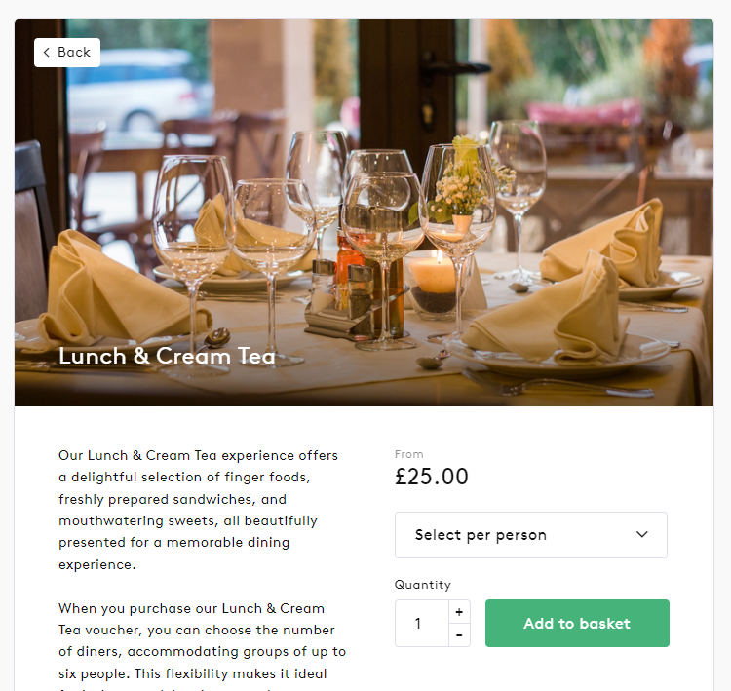Click the left chevron icon beside Back

pos(46,53)
